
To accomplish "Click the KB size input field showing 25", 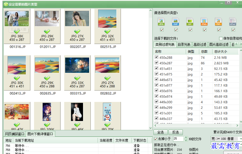I will point(178,139).
